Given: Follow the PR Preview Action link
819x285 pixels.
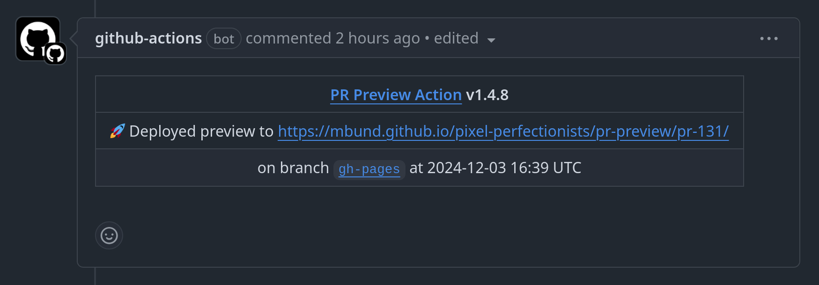Looking at the screenshot, I should (396, 95).
